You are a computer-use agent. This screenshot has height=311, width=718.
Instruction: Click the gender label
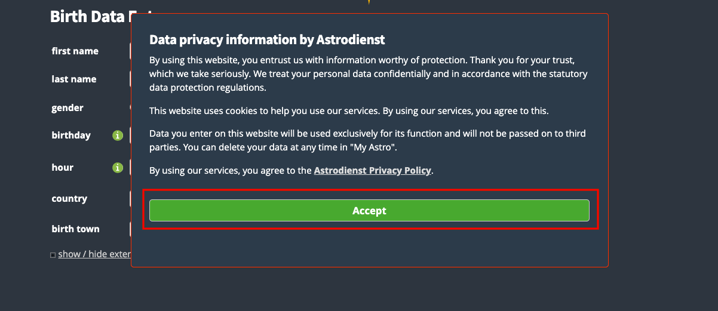pos(67,108)
